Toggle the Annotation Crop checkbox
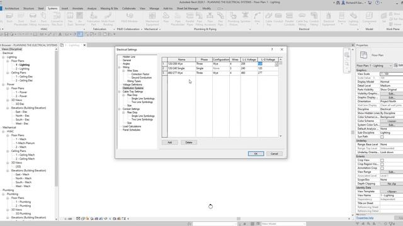Viewport: 403px width, 226px height. (x=382, y=168)
